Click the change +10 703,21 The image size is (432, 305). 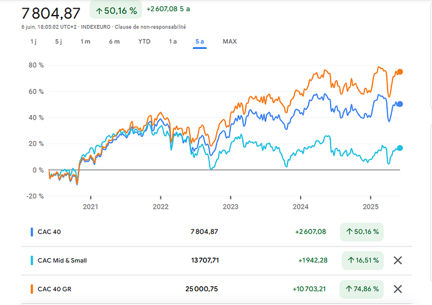coord(309,289)
